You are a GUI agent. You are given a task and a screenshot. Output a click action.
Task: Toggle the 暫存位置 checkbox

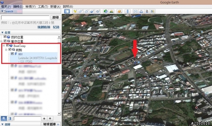(5, 40)
